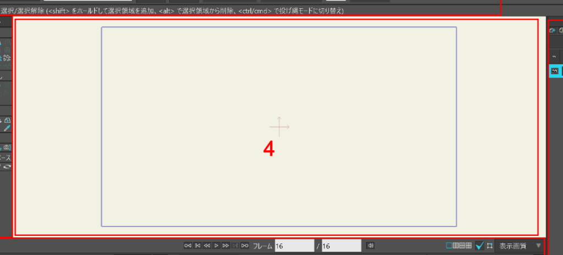Jump to the last frame

[235, 245]
